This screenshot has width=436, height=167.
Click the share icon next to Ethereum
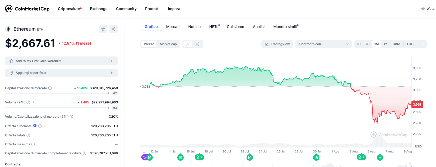(x=114, y=29)
